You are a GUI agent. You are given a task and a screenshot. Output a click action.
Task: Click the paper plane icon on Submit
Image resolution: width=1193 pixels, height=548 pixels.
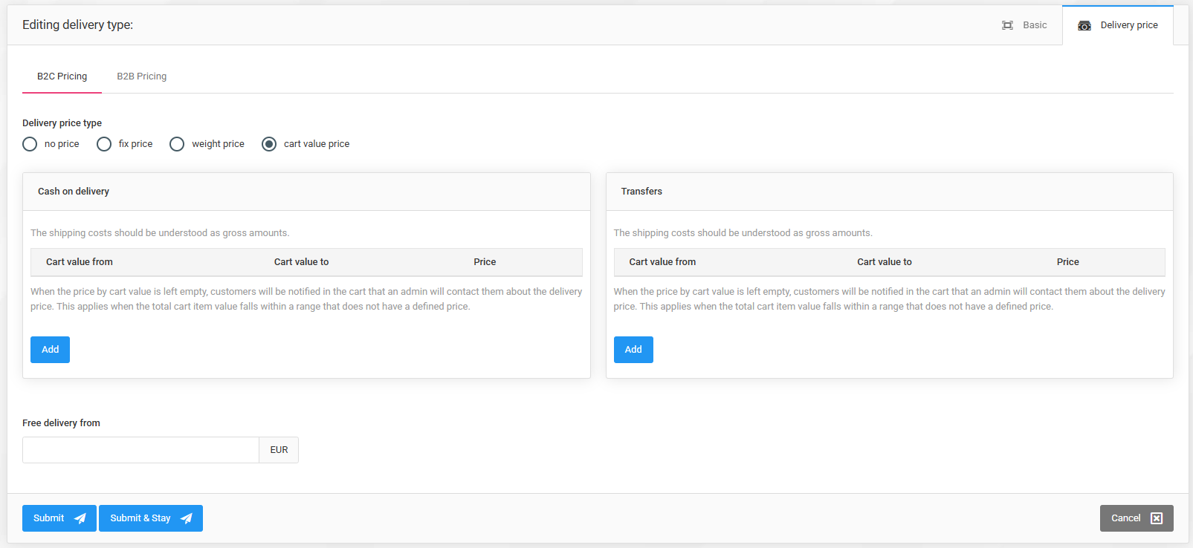(80, 518)
